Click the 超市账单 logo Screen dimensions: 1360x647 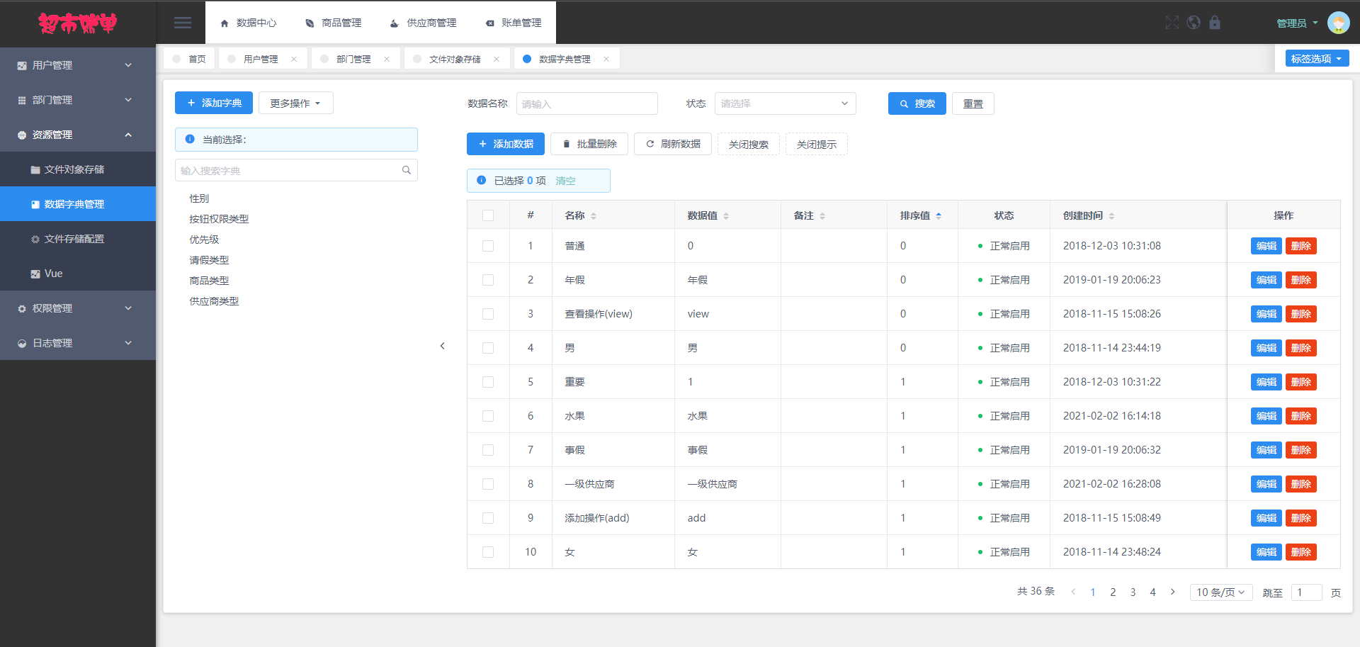pyautogui.click(x=78, y=23)
